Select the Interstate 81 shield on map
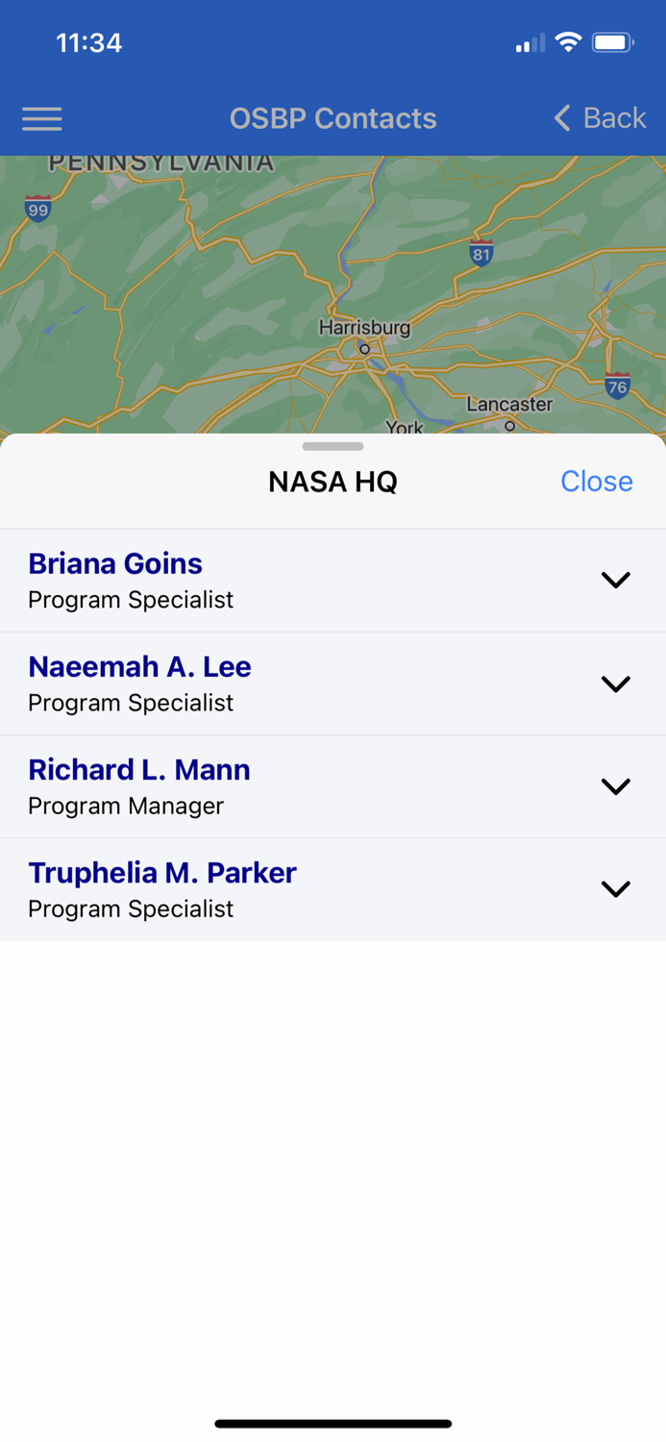Image resolution: width=666 pixels, height=1442 pixels. 480,255
